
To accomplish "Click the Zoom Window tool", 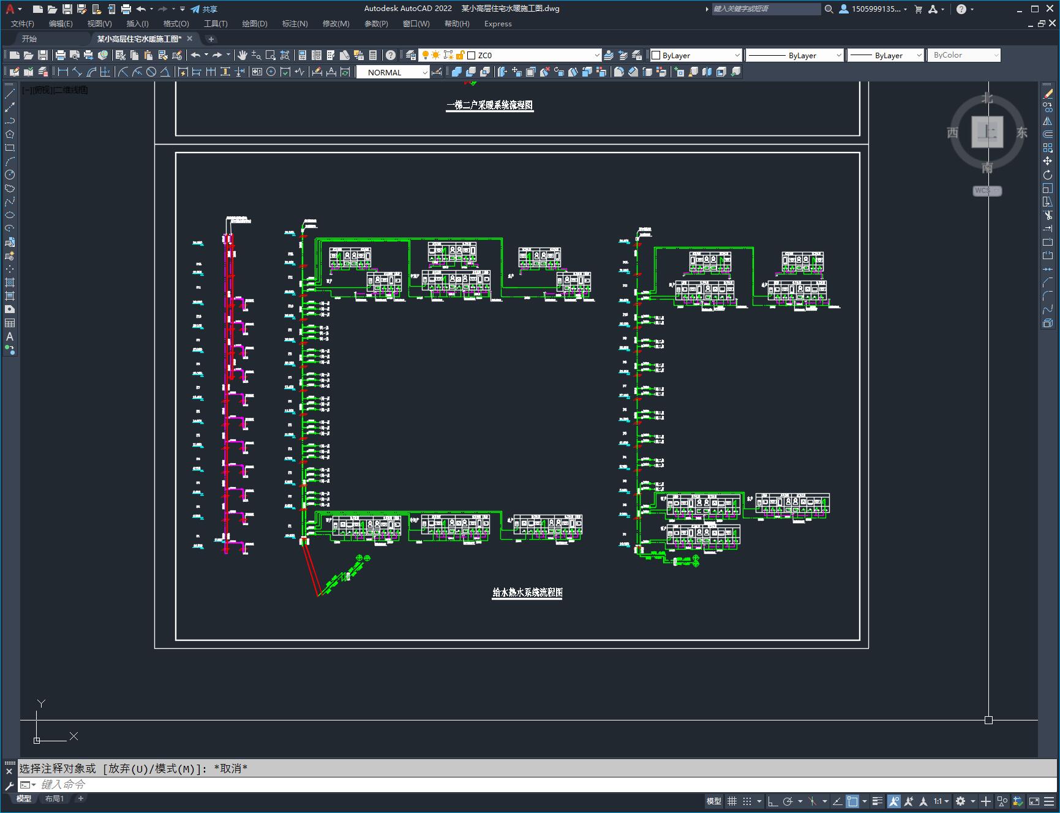I will 271,55.
